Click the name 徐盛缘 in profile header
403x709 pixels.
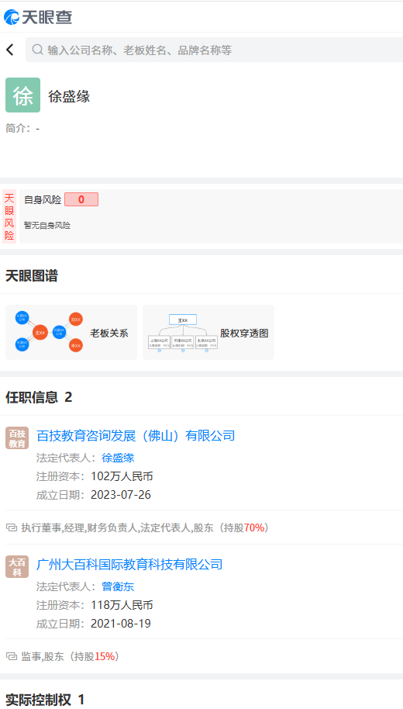pos(69,96)
